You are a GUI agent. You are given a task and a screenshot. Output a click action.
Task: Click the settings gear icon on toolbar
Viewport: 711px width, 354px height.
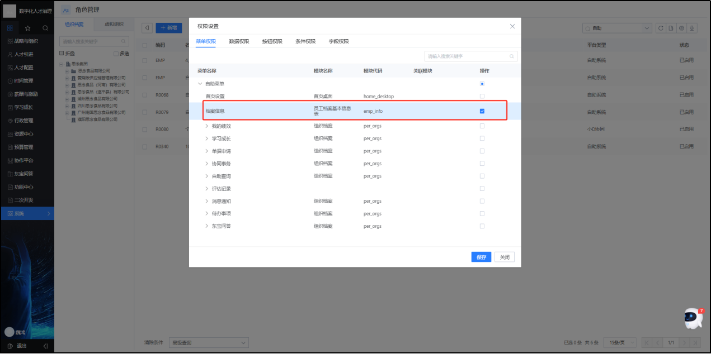(681, 28)
